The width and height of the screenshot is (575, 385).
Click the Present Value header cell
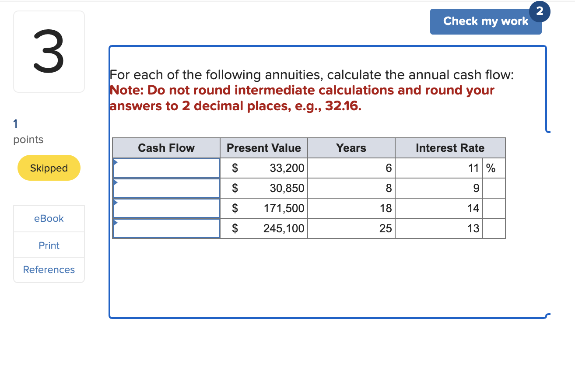click(x=263, y=148)
